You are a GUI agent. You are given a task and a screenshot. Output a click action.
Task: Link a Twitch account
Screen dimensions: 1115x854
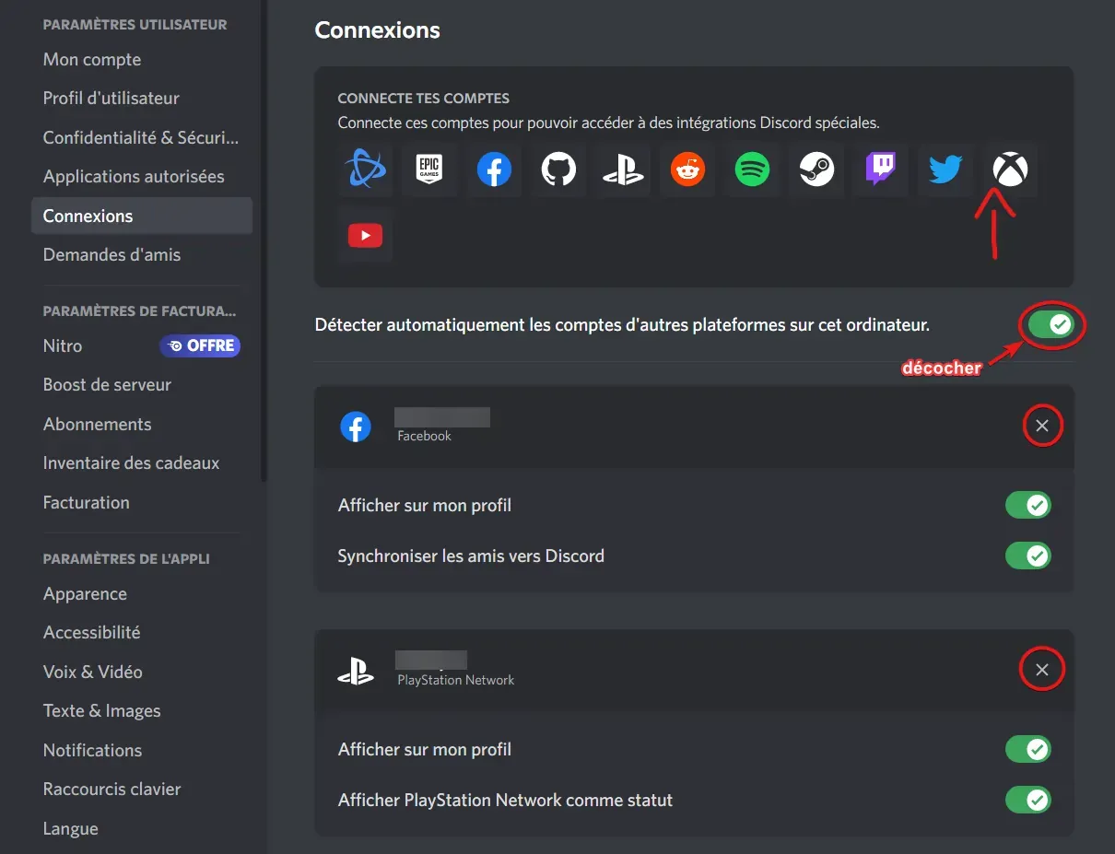pyautogui.click(x=881, y=170)
